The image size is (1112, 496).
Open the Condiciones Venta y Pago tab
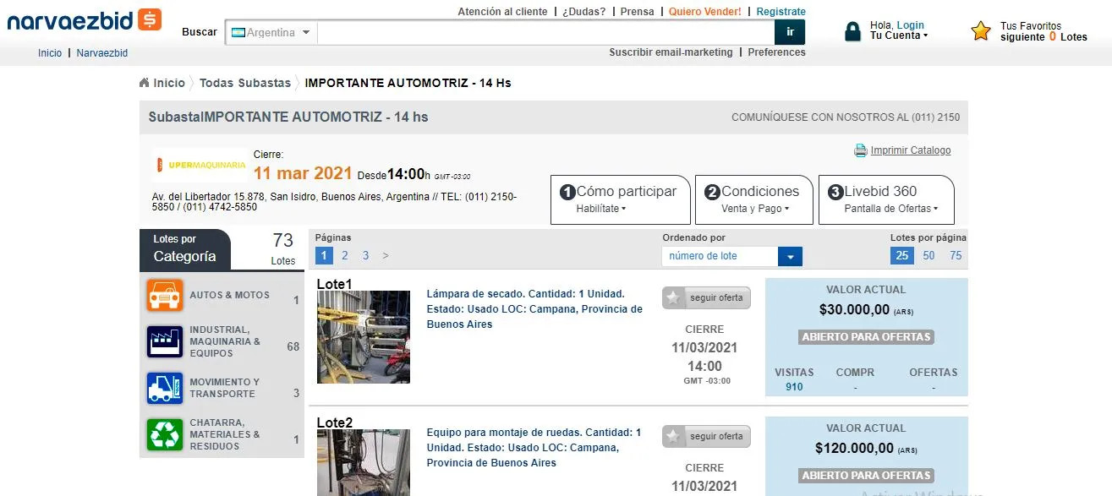coord(753,199)
